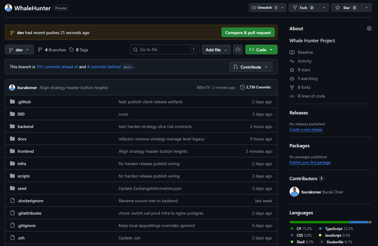Click the fork icon beside 0 forks

tap(292, 87)
